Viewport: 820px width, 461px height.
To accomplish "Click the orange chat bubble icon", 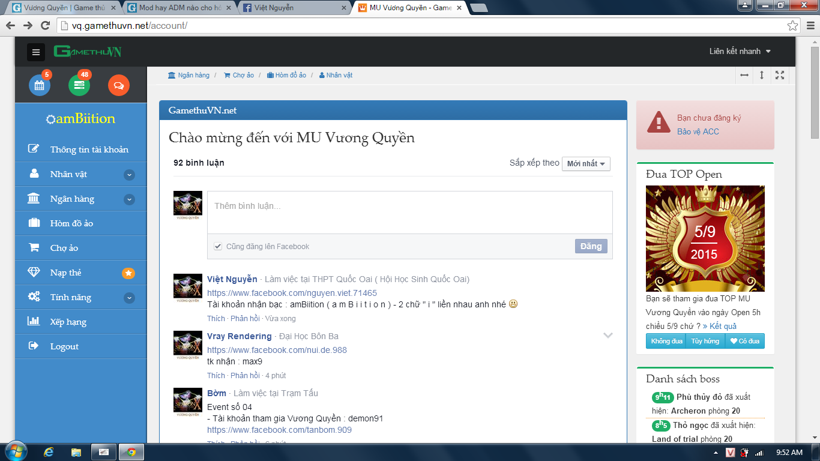I will (x=118, y=85).
